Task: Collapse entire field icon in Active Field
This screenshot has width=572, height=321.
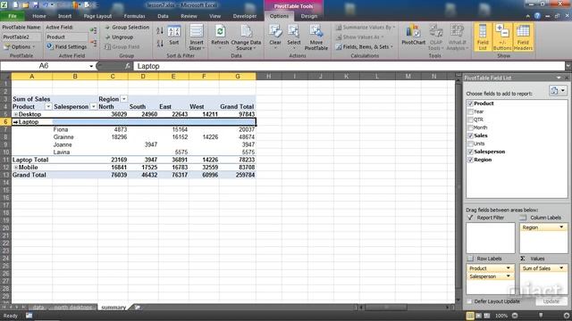Action: [x=94, y=44]
